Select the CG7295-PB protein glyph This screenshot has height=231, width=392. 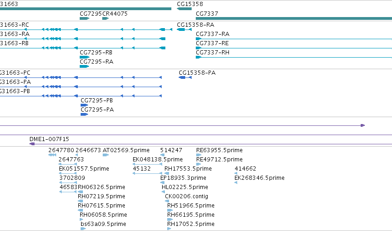pos(84,105)
